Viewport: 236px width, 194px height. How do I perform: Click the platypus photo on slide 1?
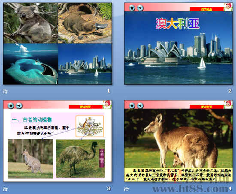pos(85,23)
